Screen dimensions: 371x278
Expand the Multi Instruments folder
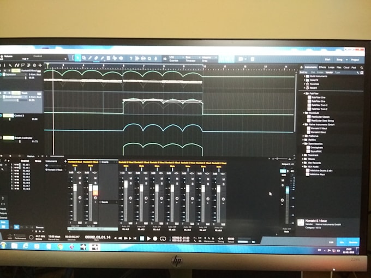304,76
